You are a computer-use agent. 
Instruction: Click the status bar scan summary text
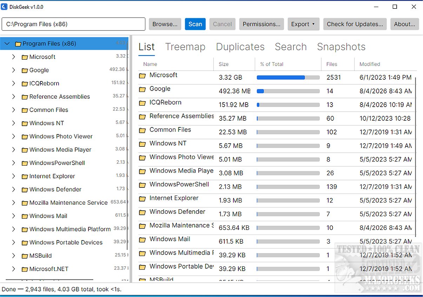coord(62,290)
